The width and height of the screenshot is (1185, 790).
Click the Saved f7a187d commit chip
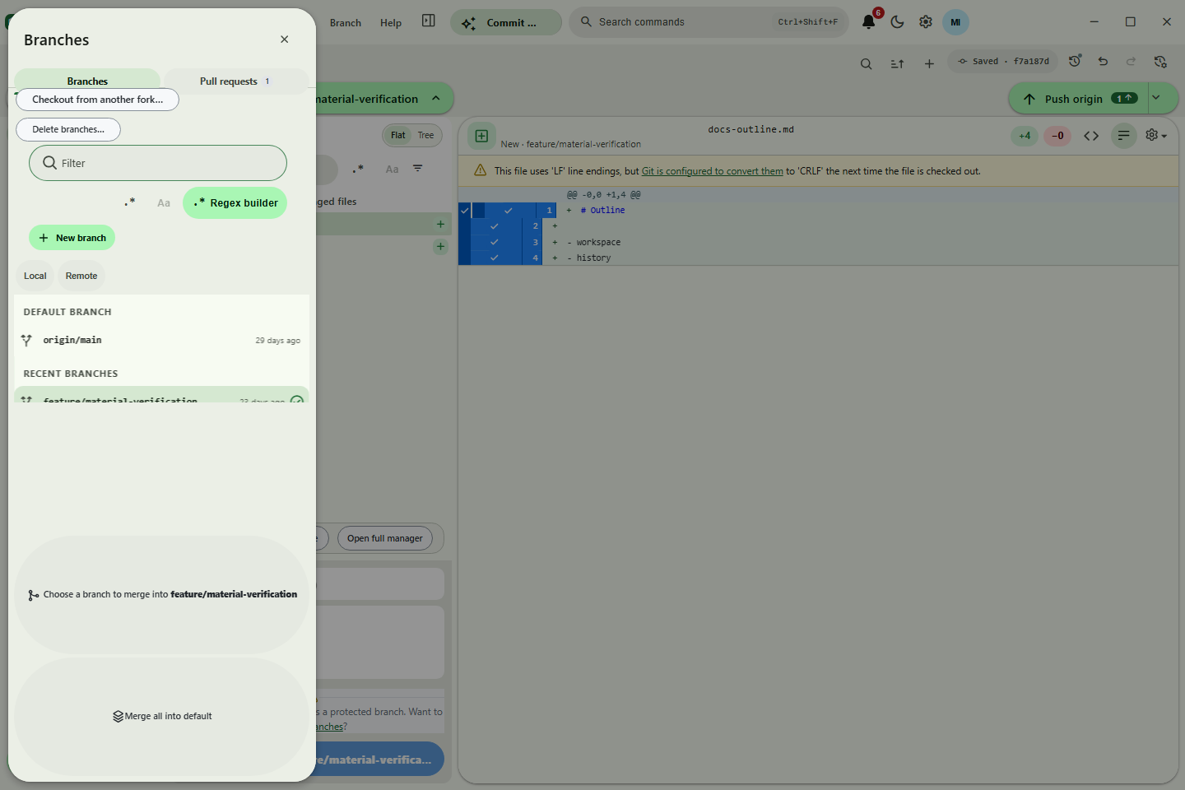coord(1002,62)
